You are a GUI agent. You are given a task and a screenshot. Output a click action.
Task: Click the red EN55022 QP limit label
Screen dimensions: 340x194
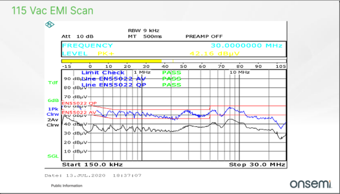click(79, 104)
